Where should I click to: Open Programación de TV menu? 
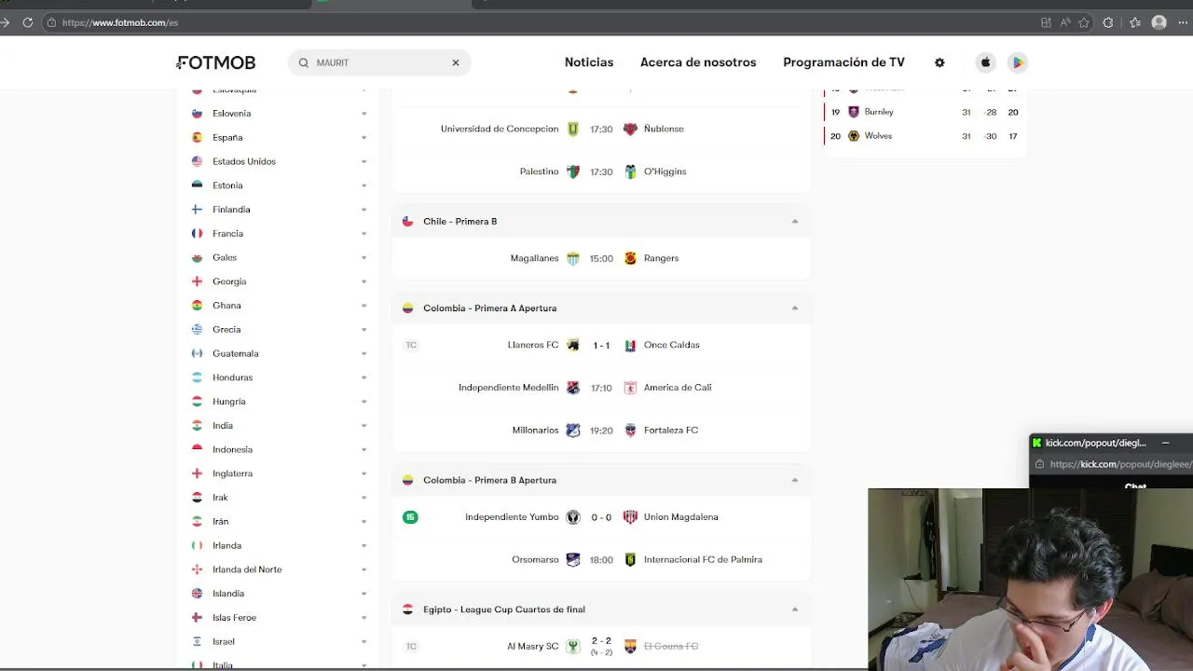843,62
